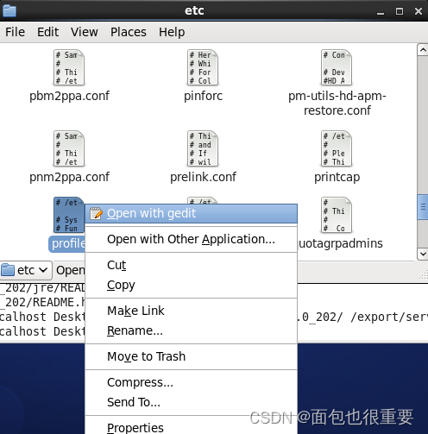Select the highlighted profile file icon
This screenshot has width=428, height=434.
point(69,215)
